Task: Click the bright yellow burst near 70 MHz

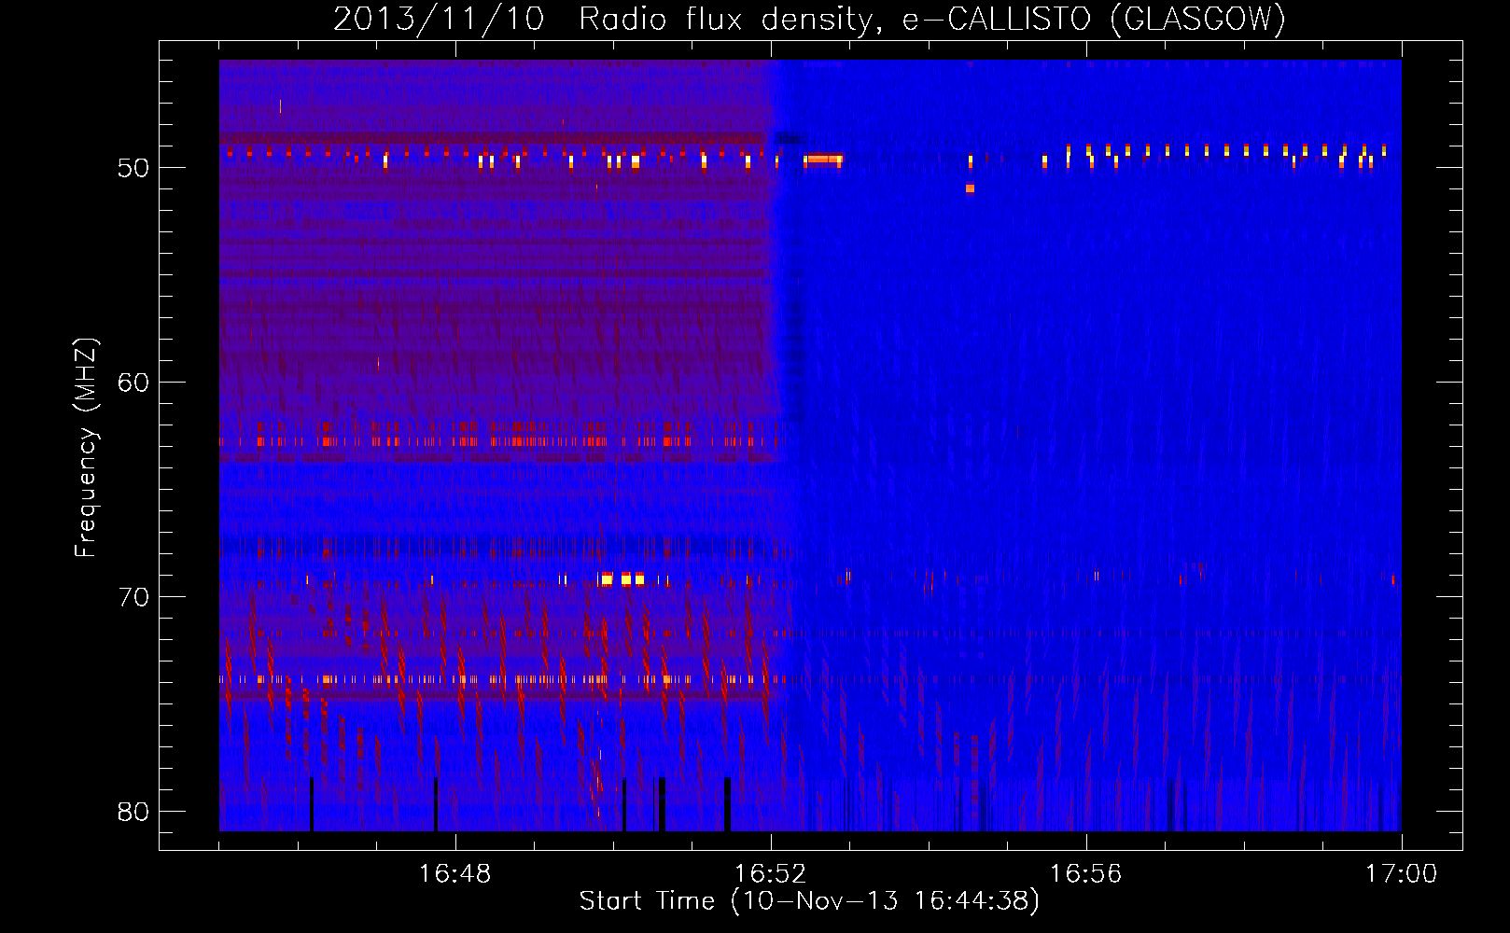Action: tap(622, 579)
